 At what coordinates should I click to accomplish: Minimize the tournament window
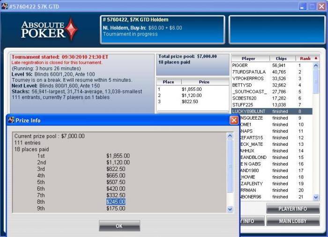click(302, 7)
